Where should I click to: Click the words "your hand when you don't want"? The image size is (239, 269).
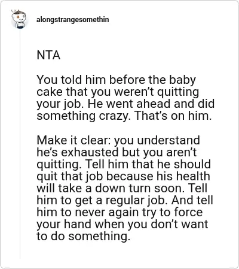[x=122, y=225]
